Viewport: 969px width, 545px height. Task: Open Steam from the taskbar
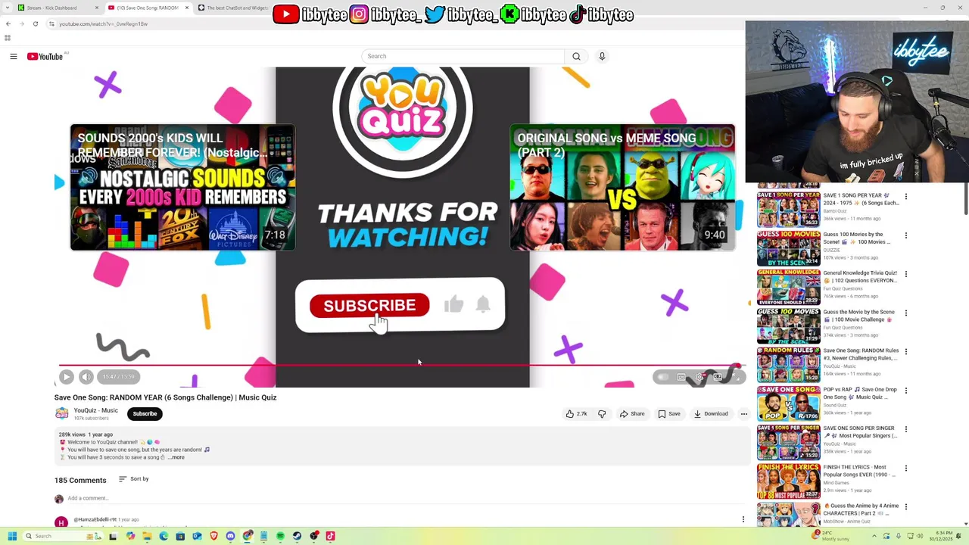[x=297, y=536]
